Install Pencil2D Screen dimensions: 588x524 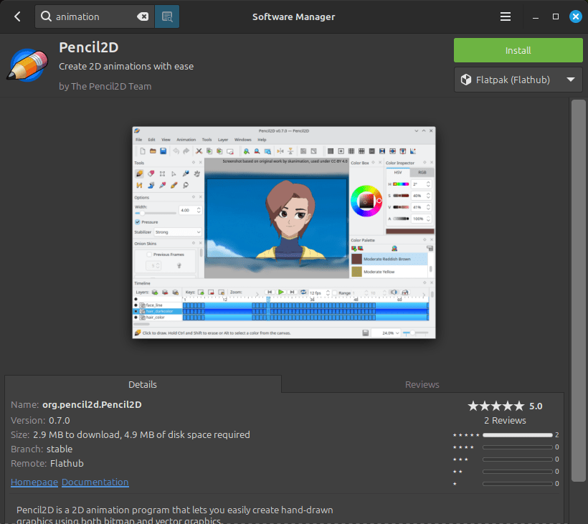pyautogui.click(x=518, y=50)
